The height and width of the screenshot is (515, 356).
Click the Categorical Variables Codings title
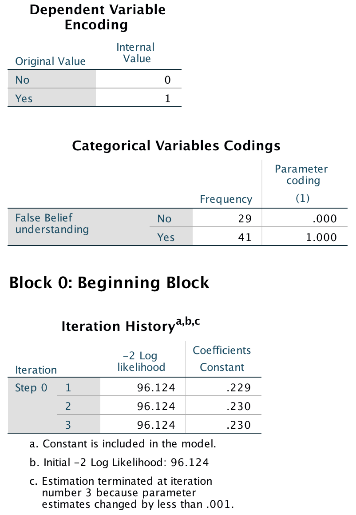click(176, 146)
